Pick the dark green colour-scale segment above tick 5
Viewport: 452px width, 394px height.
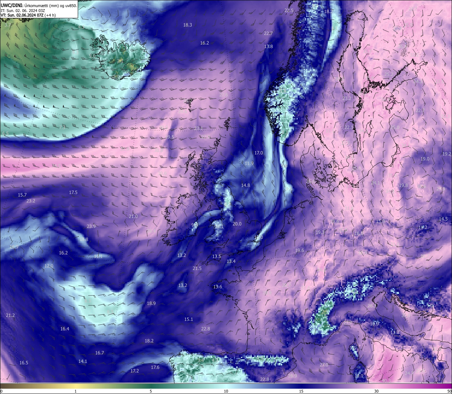151,386
